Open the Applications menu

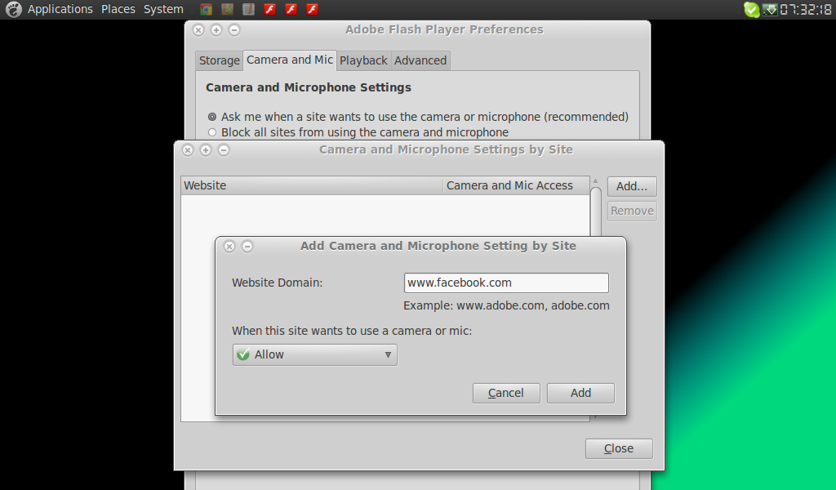(x=60, y=9)
